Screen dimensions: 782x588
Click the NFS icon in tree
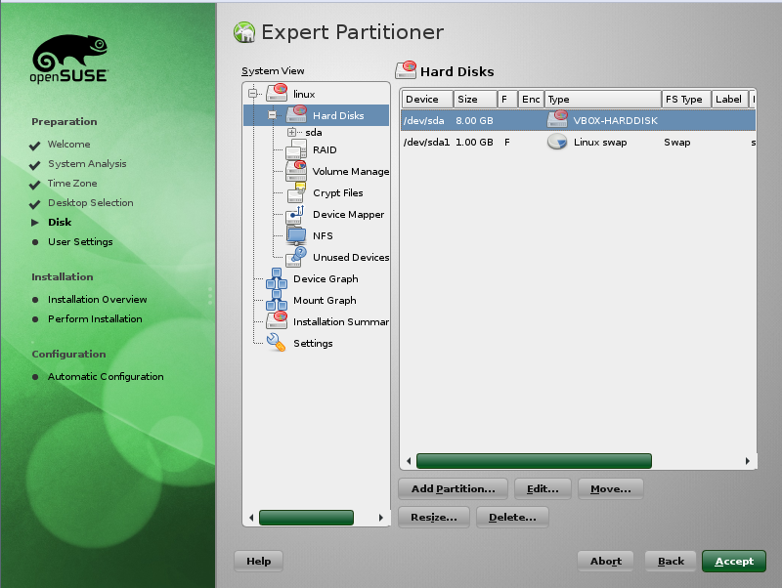click(x=296, y=235)
